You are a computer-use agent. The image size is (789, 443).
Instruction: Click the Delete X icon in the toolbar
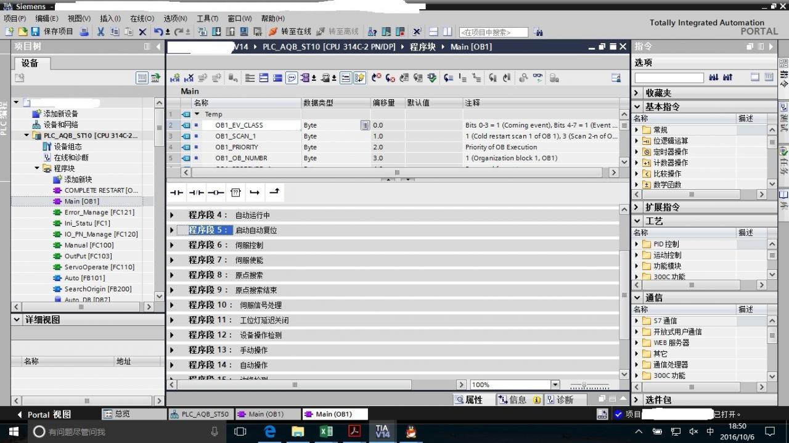click(142, 31)
